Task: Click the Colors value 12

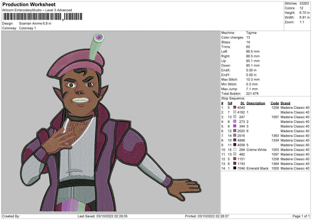Action: click(302, 8)
